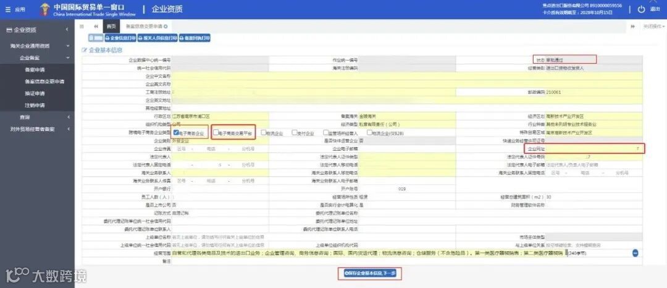Check the 物流企业 checkbox
Screen dimensions: 667x288
coord(264,132)
